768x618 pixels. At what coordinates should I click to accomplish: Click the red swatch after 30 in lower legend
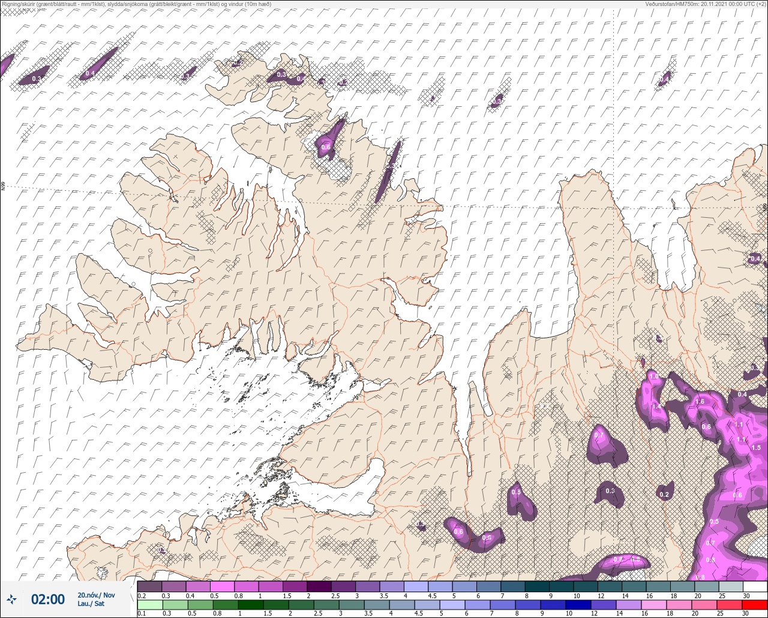754,605
